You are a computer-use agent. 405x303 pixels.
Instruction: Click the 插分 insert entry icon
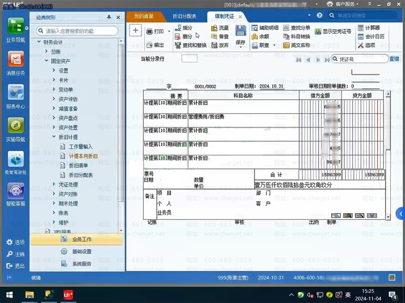[178, 28]
